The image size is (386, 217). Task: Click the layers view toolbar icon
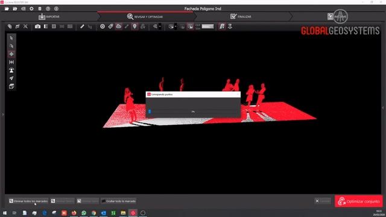point(17,27)
